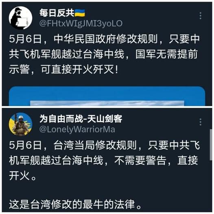Click the line 机军舰越过台海中线，不需要警告，直接
The image size is (214, 214).
click(x=103, y=160)
